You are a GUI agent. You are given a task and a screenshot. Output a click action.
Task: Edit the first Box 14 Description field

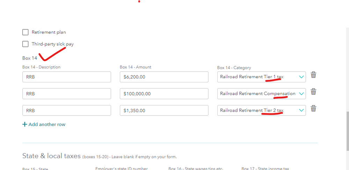coord(66,77)
